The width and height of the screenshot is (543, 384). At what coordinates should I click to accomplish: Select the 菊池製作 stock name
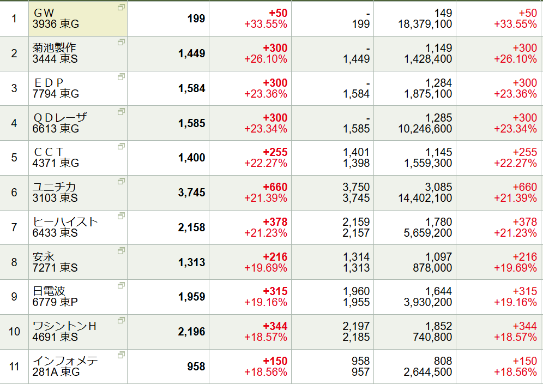(x=55, y=48)
